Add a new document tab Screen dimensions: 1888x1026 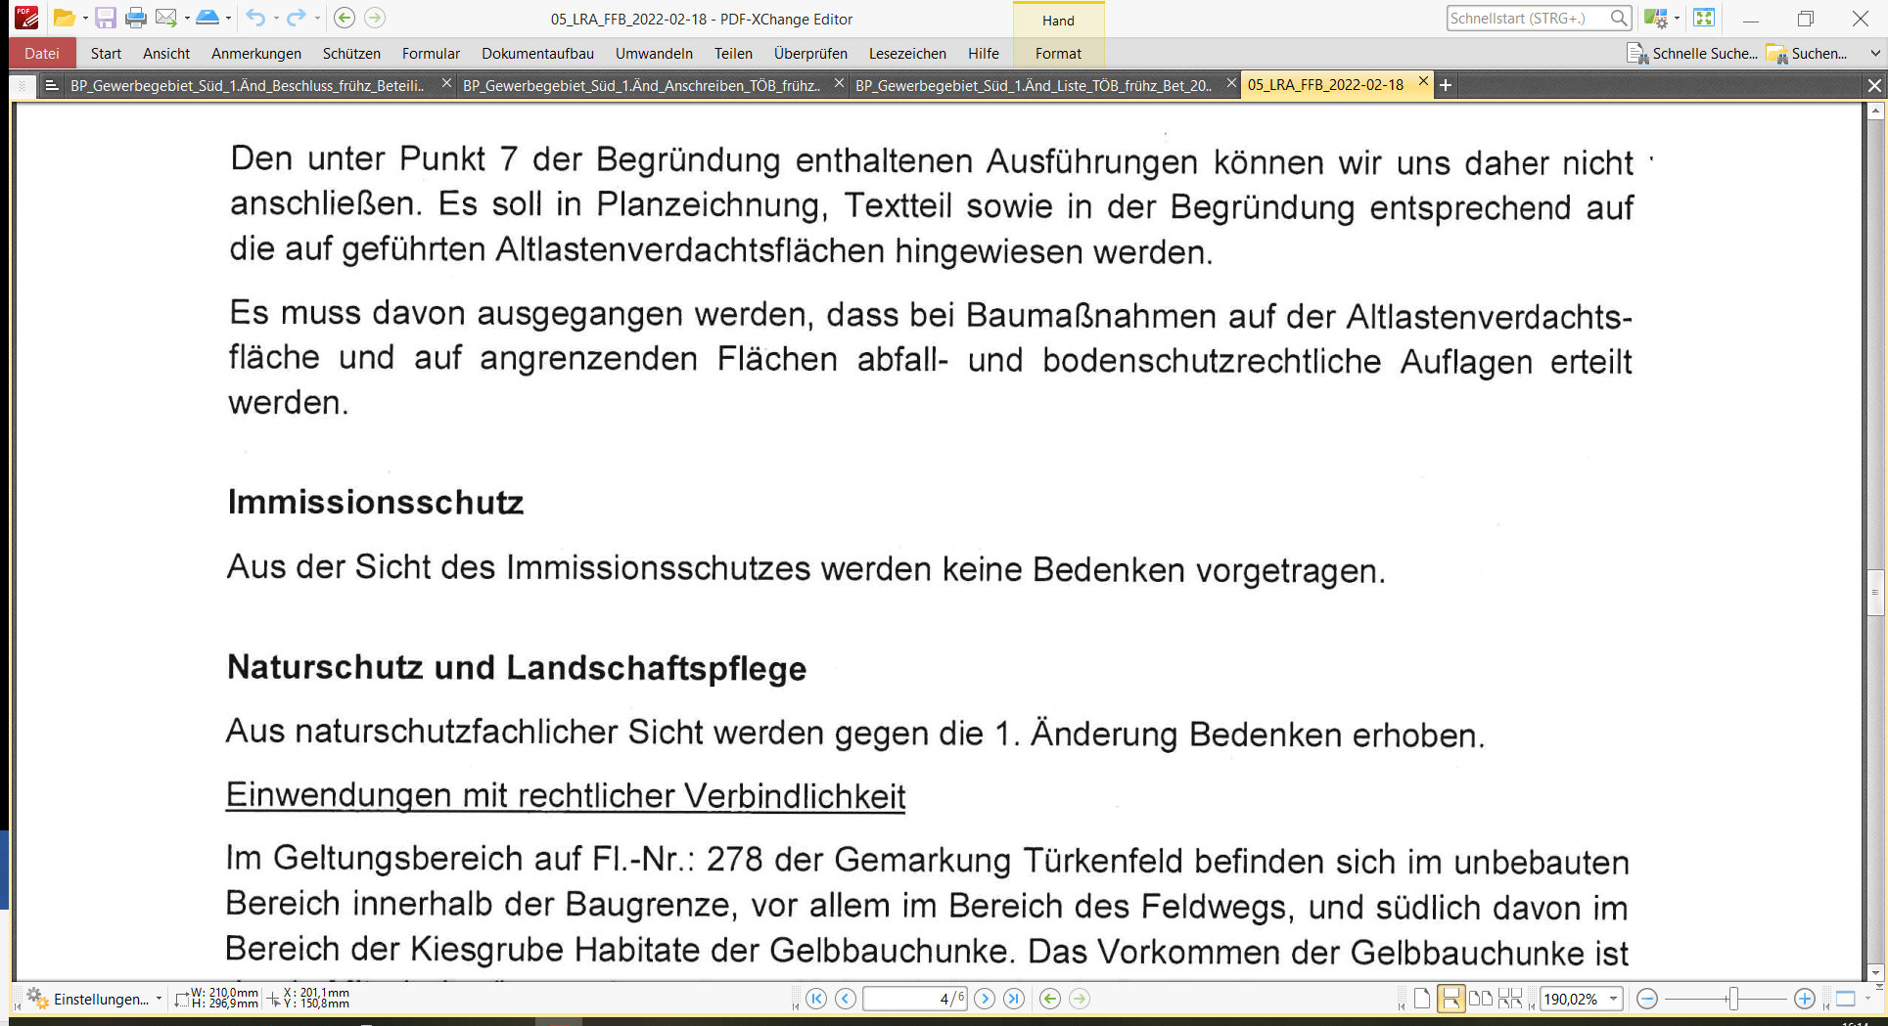1446,86
